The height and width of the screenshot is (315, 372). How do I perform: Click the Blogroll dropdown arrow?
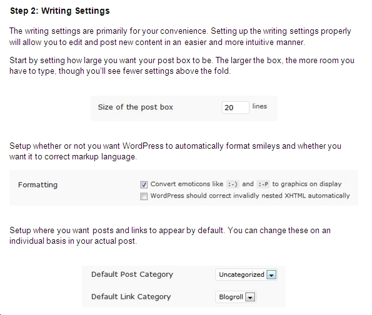click(250, 297)
